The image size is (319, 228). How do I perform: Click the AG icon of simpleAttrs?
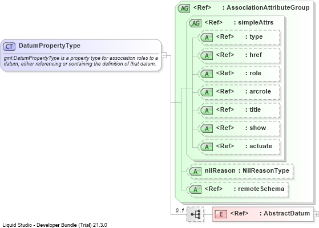195,23
